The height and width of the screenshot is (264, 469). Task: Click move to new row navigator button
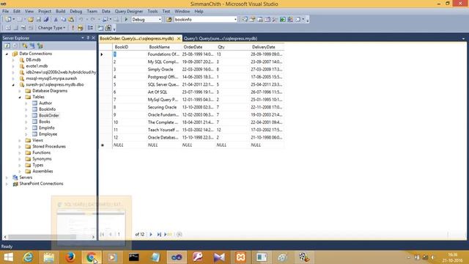[x=168, y=235]
